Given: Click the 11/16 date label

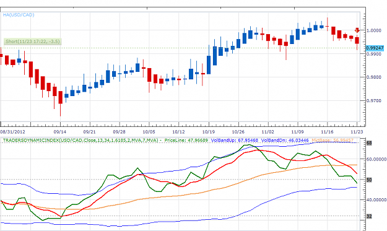Looking at the screenshot, I should [x=328, y=132].
